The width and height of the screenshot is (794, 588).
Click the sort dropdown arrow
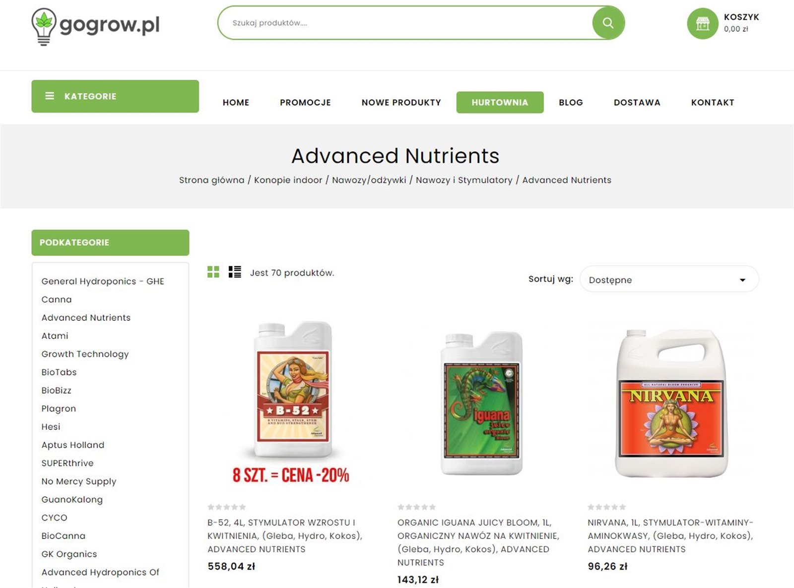coord(742,280)
